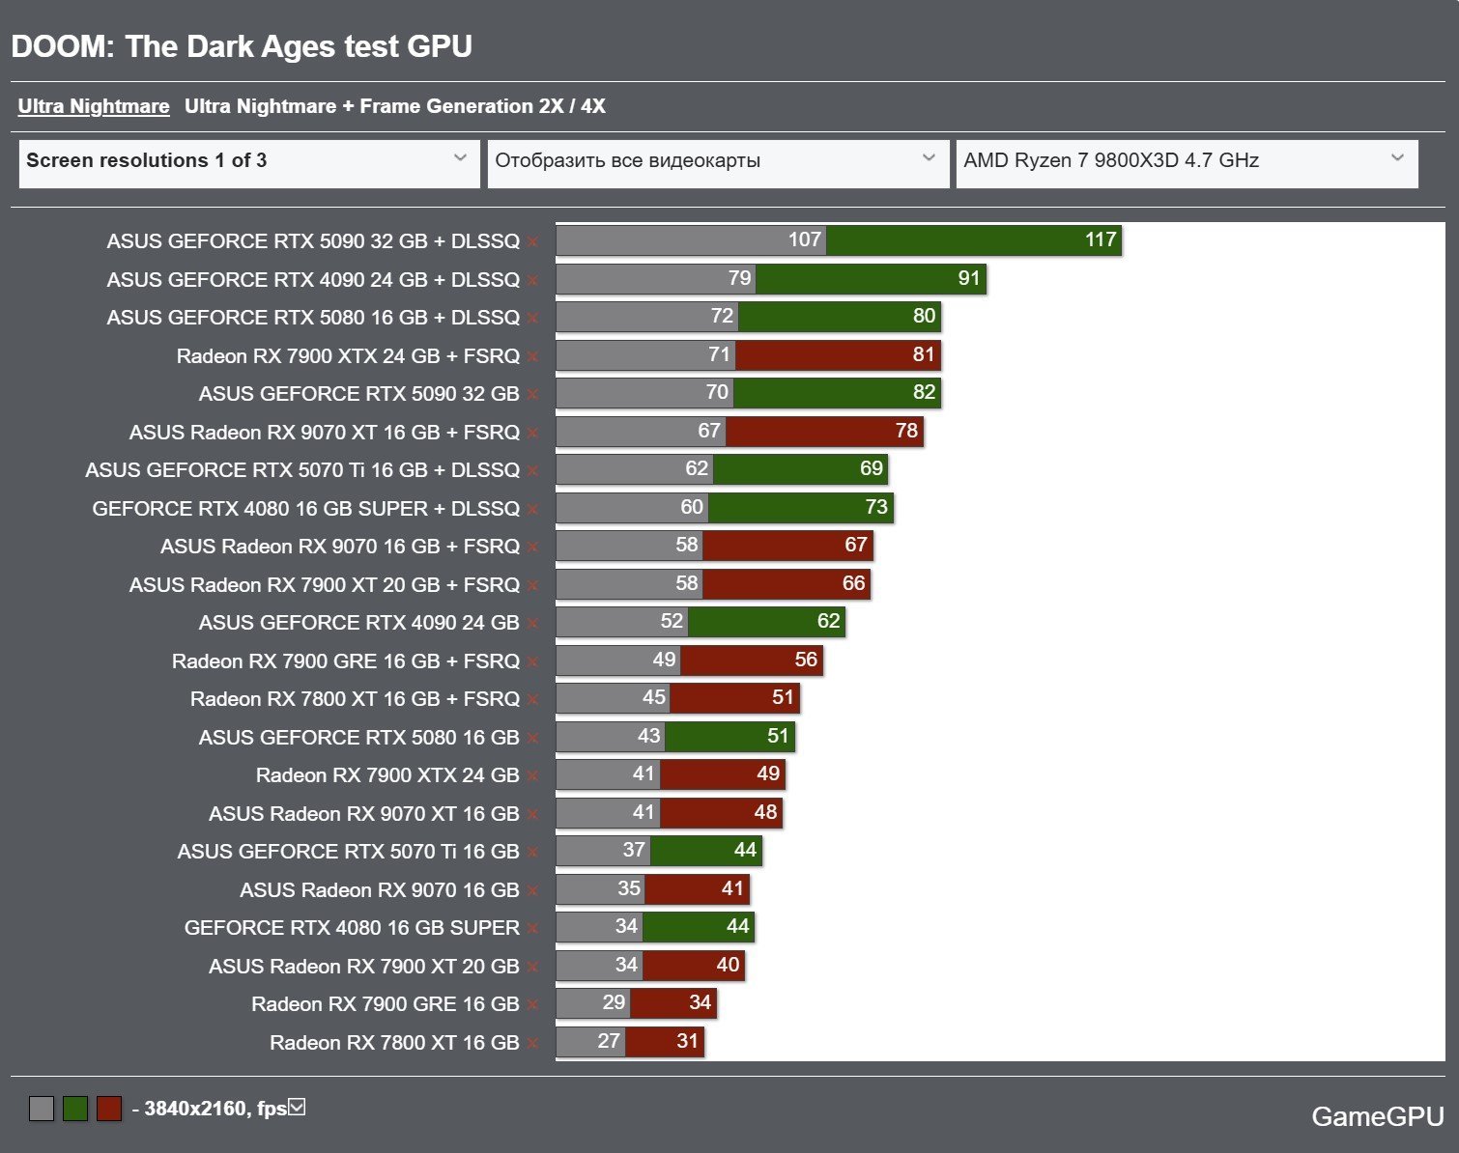Image resolution: width=1459 pixels, height=1153 pixels.
Task: Select Ultra Nightmare + Frame Generation 2X / 4X tab
Action: coord(395,106)
